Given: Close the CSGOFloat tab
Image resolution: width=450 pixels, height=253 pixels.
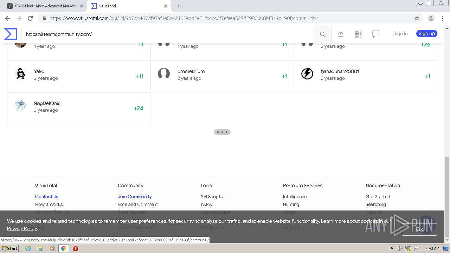Looking at the screenshot, I should (x=81, y=6).
